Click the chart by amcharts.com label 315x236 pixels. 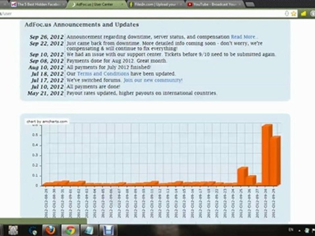[x=47, y=121]
